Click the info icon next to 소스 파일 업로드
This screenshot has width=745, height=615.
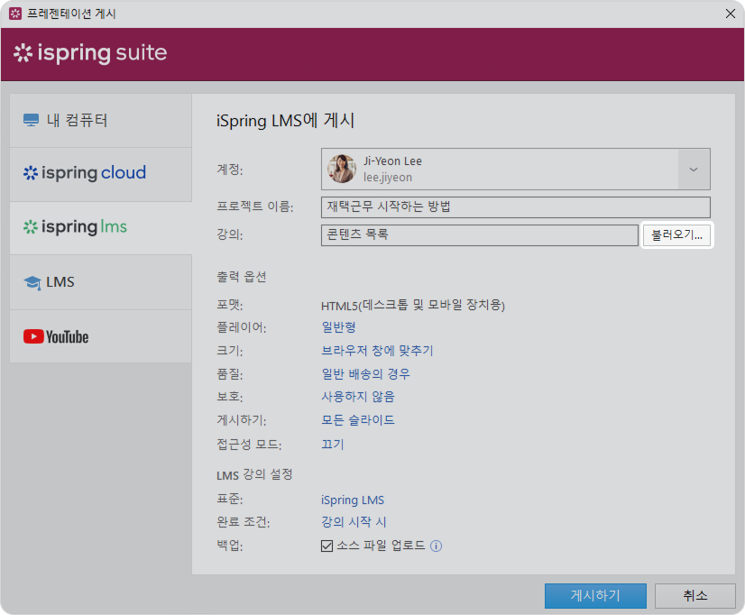pos(437,546)
